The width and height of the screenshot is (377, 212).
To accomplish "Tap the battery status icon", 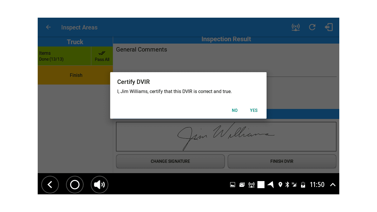I will [x=303, y=185].
